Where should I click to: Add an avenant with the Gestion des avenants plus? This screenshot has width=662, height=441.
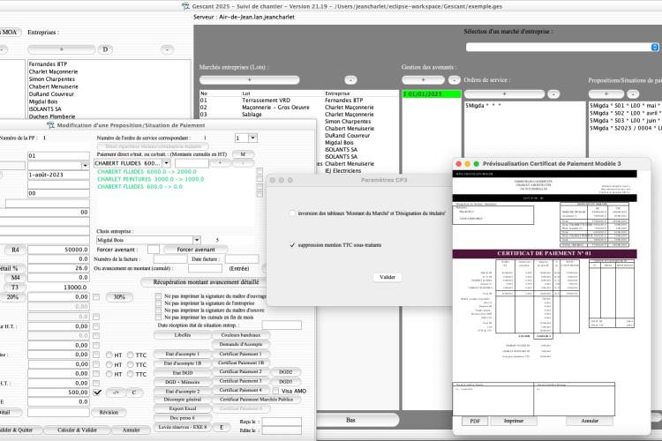point(423,79)
